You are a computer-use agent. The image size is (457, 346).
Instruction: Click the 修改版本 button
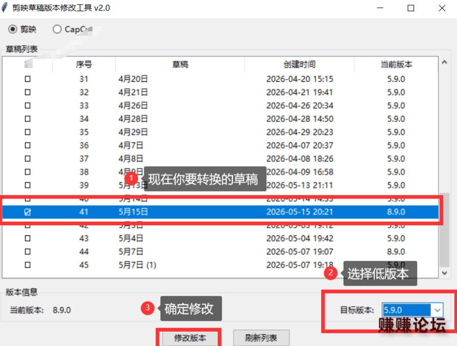pos(190,338)
